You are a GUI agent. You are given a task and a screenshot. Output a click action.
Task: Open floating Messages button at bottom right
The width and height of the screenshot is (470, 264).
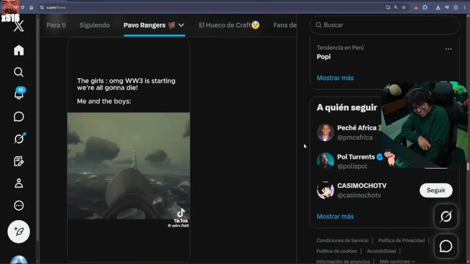446,246
